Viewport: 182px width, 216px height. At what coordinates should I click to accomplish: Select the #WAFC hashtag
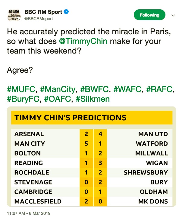pos(128,89)
